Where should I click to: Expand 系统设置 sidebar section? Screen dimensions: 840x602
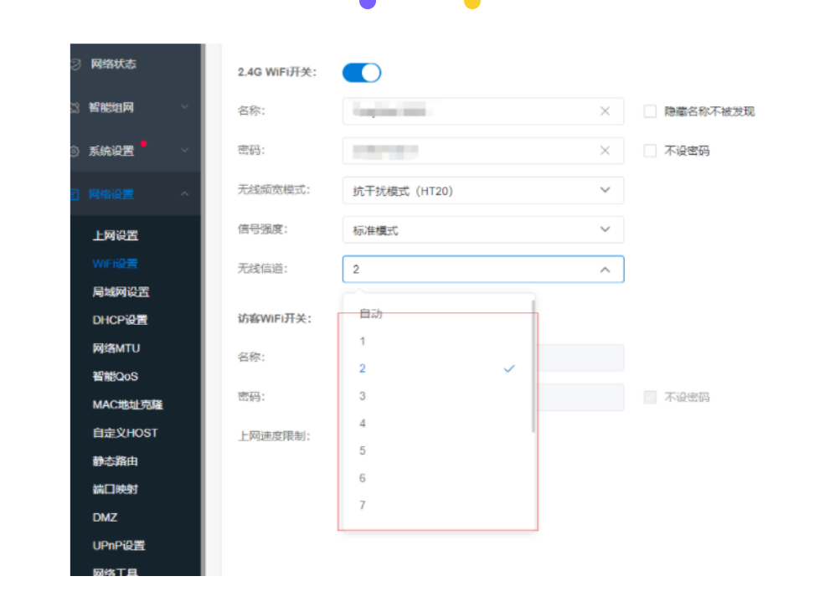[136, 151]
